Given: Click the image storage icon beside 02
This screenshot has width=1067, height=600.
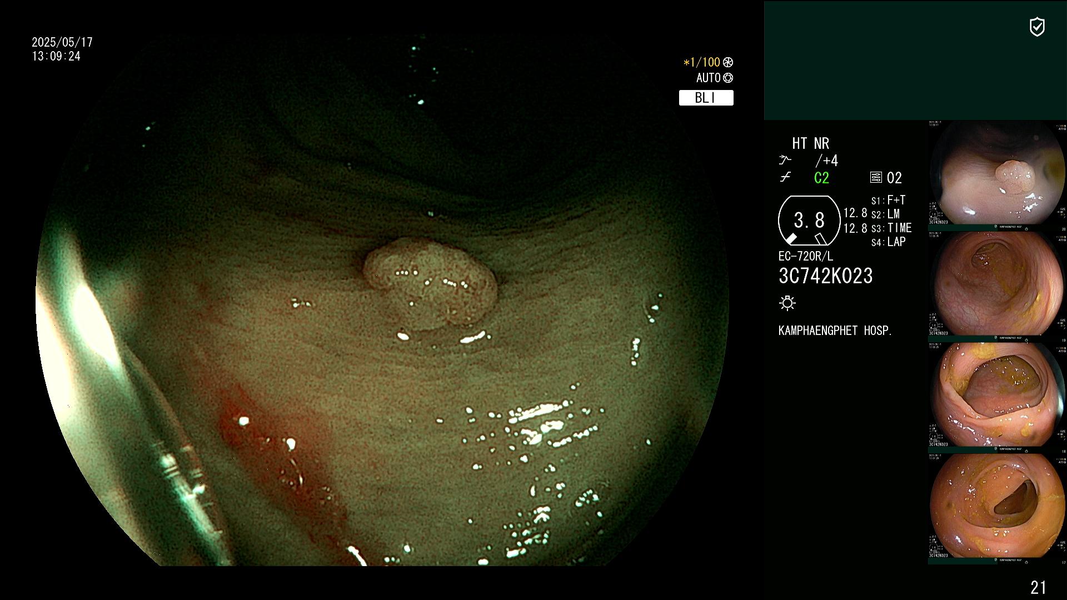Looking at the screenshot, I should 876,177.
